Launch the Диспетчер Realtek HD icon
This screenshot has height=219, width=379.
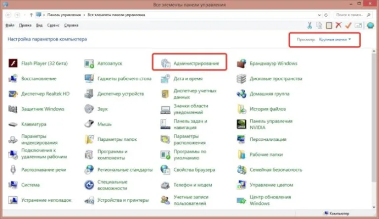pyautogui.click(x=13, y=94)
